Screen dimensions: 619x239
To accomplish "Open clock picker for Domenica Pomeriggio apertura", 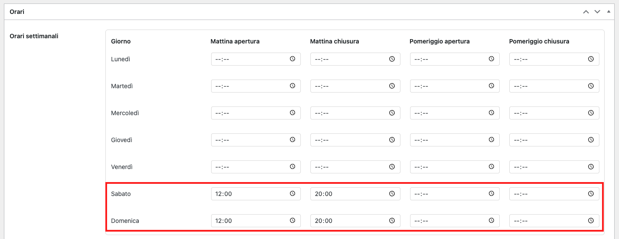I will point(491,221).
